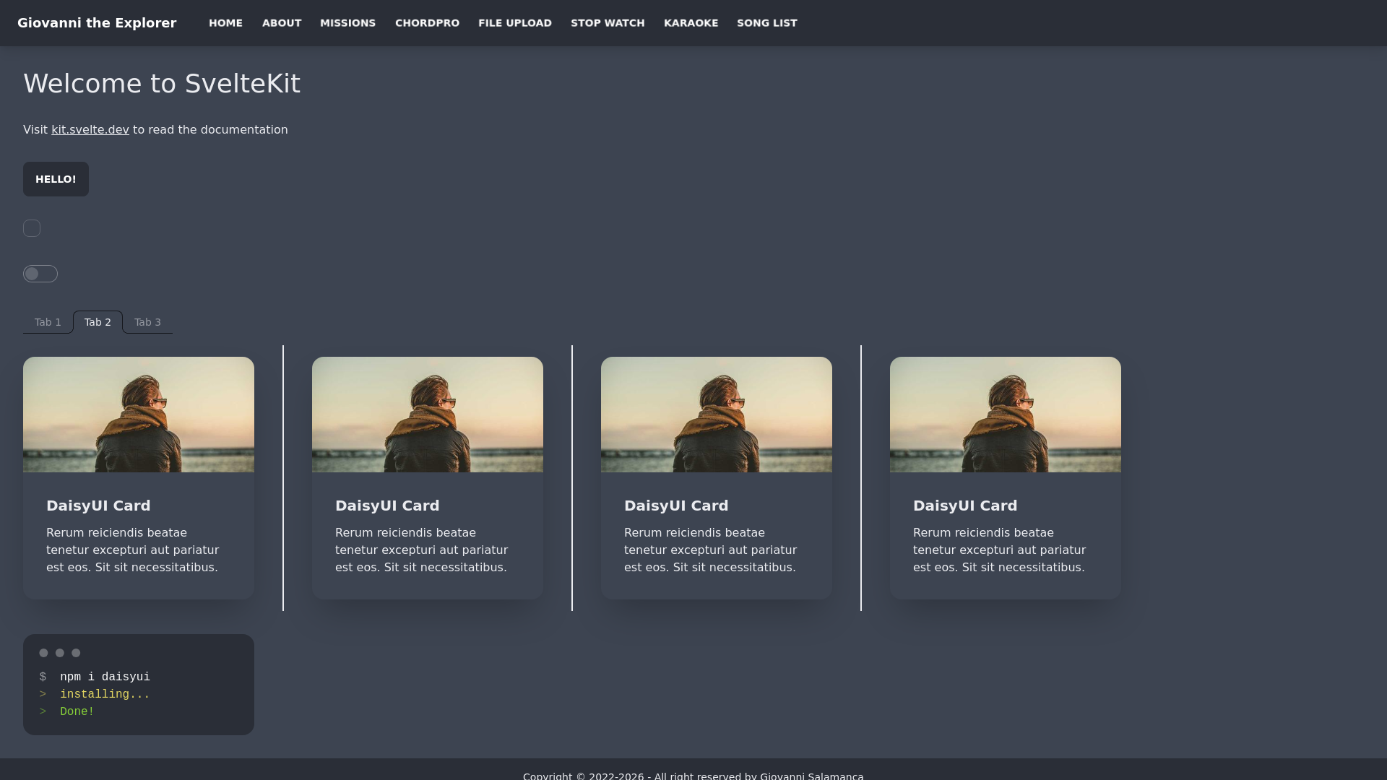Screen dimensions: 1387x780
Task: Click the HELLO! button
Action: pos(56,179)
